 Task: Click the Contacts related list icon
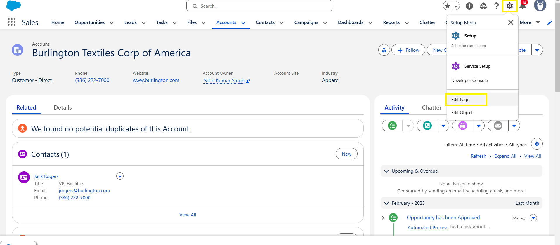pyautogui.click(x=22, y=154)
